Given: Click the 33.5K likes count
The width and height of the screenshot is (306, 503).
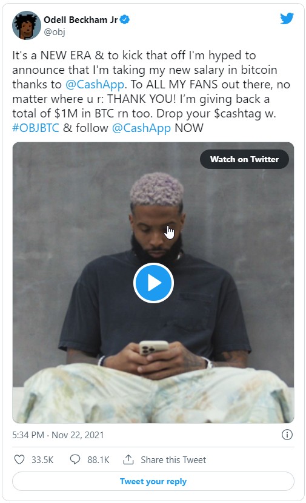Looking at the screenshot, I should (x=42, y=459).
